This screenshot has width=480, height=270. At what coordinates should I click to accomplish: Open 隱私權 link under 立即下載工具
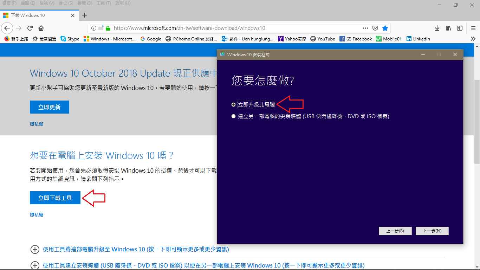[x=37, y=215]
